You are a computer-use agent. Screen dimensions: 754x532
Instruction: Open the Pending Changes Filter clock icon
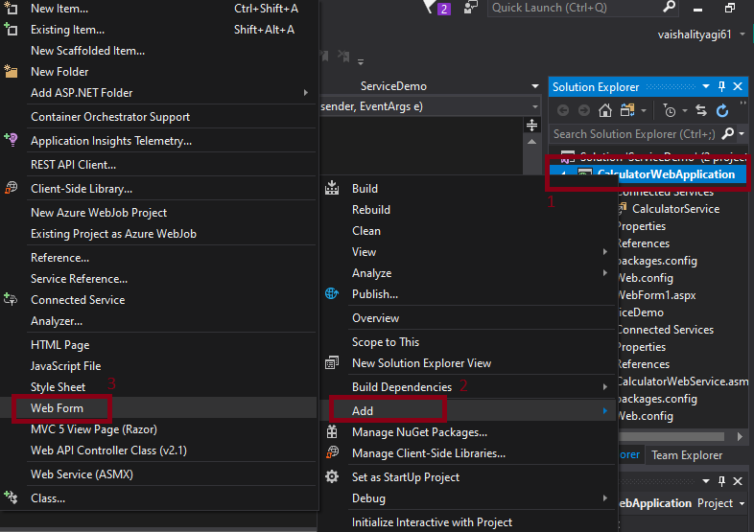click(x=670, y=111)
